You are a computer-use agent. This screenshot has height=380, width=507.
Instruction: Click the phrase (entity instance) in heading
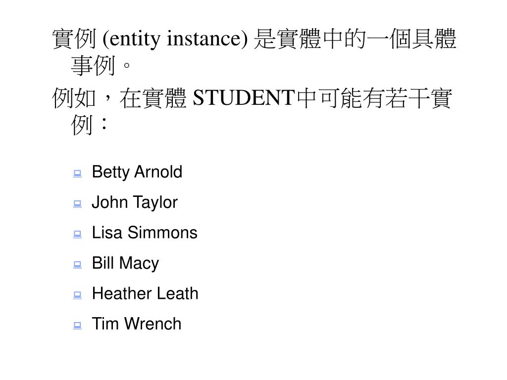175,39
